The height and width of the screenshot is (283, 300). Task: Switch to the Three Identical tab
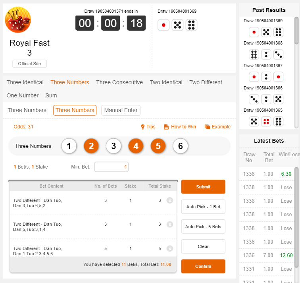tap(25, 82)
